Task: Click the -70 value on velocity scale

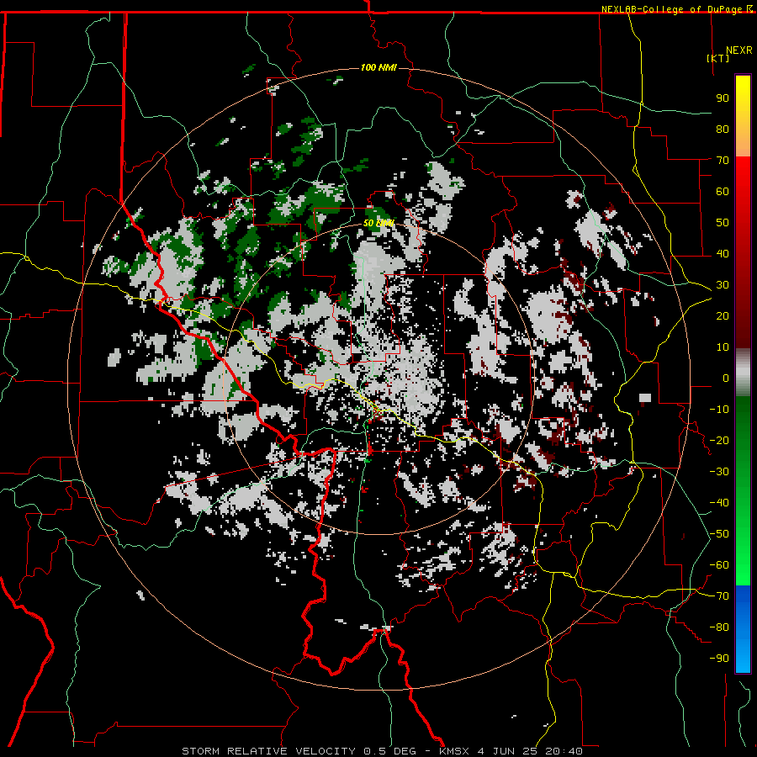Action: [719, 596]
